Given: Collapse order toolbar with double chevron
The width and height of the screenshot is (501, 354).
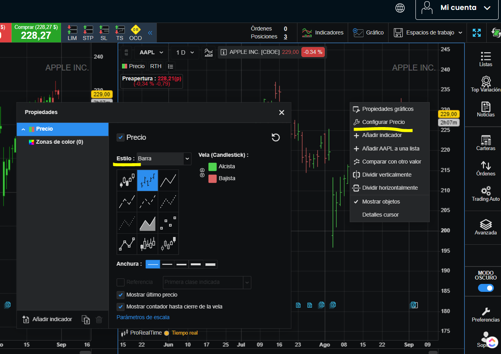Looking at the screenshot, I should tap(150, 33).
